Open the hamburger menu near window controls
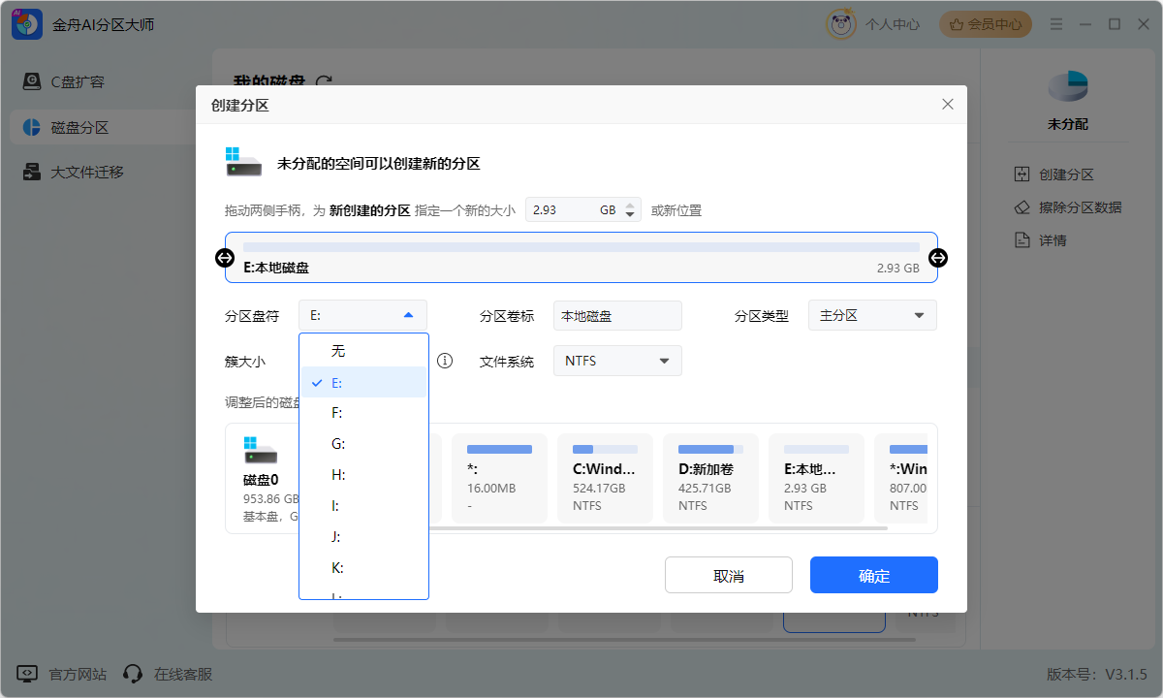This screenshot has width=1163, height=698. coord(1056,23)
